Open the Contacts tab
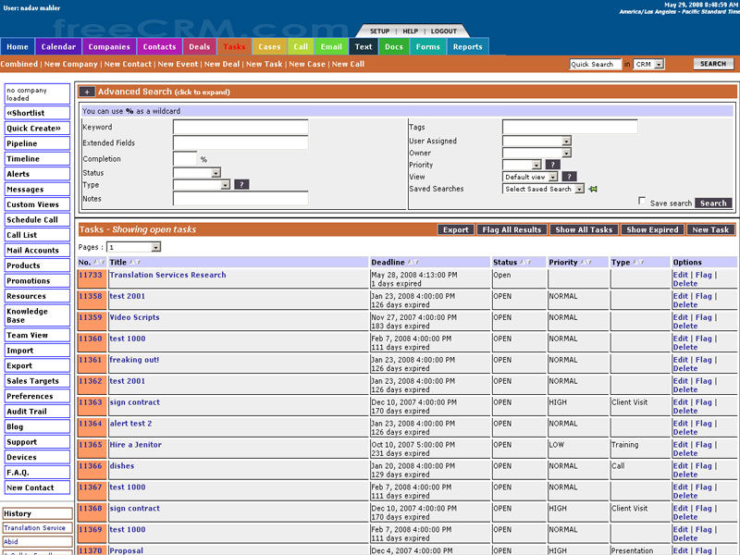 [x=159, y=47]
